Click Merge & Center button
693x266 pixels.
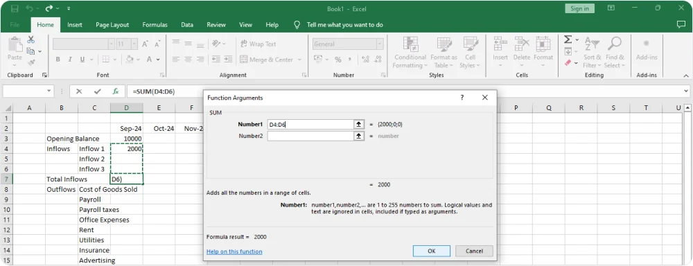tap(267, 59)
